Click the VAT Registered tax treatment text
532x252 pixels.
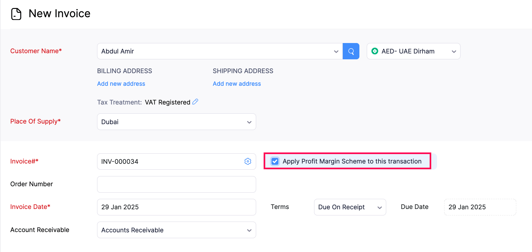point(167,102)
